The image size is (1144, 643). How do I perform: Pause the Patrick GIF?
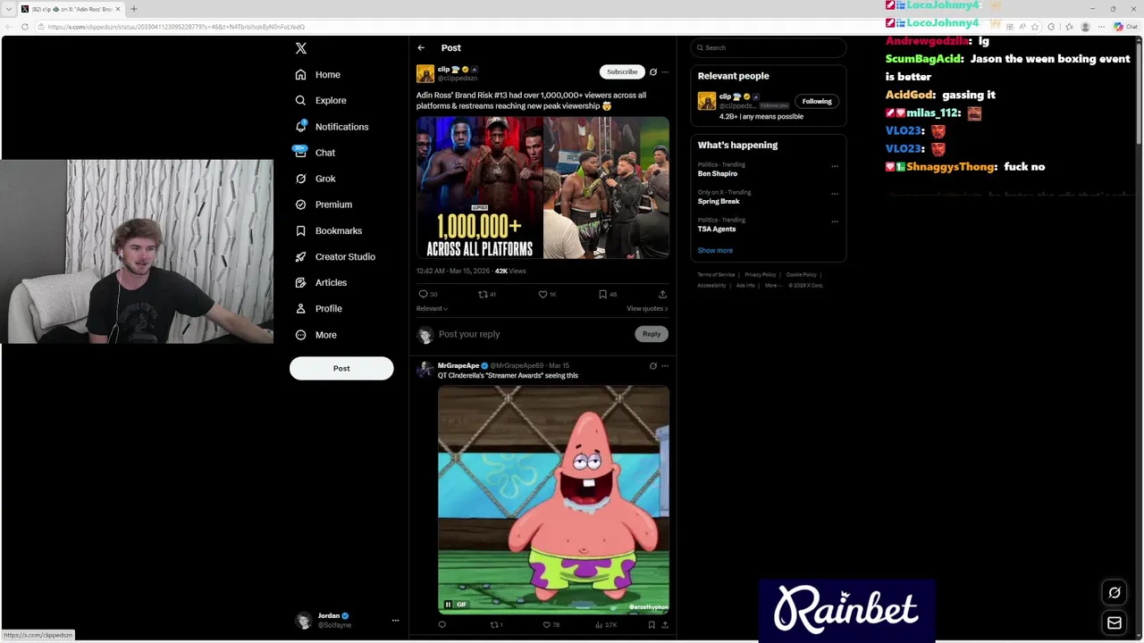[x=448, y=605]
